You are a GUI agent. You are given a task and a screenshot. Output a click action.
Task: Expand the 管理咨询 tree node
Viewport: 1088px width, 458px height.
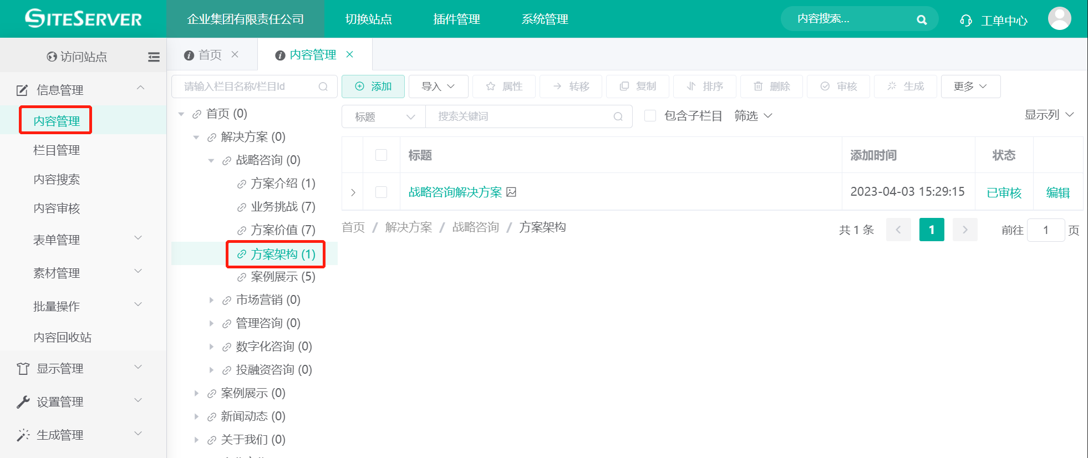tap(211, 323)
